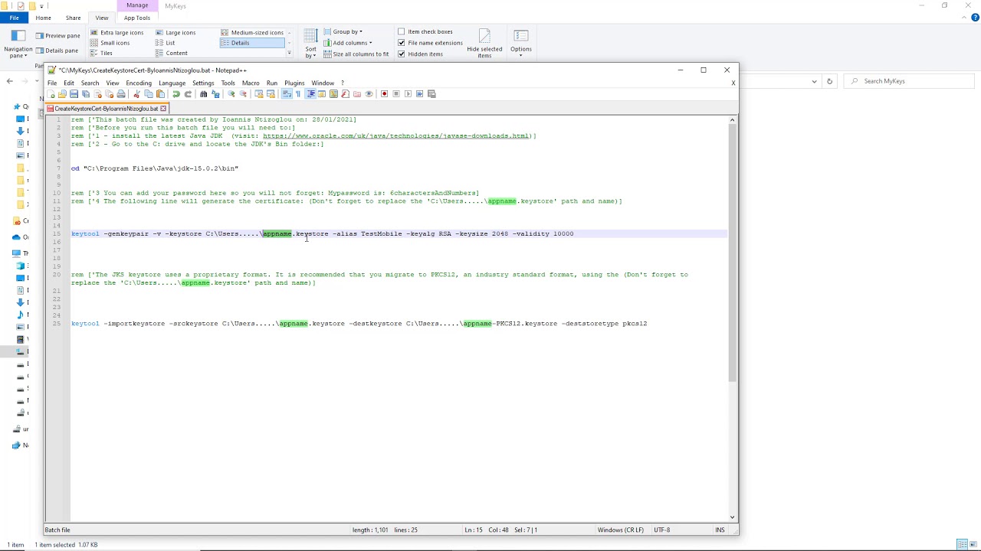Viewport: 981px width, 551px height.
Task: Choose the Tiles layout option
Action: (x=101, y=54)
